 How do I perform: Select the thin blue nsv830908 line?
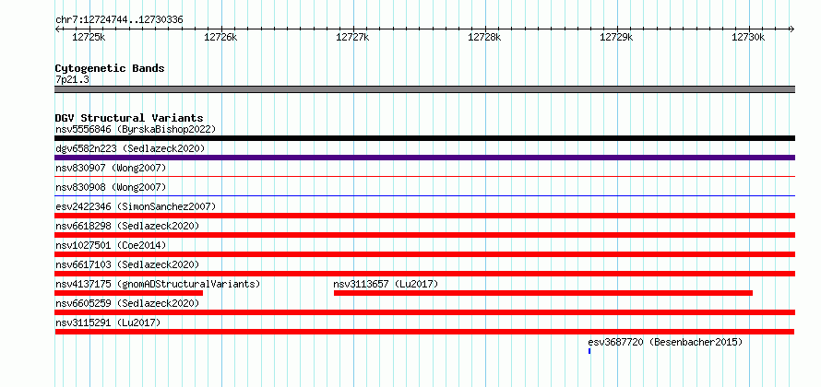point(424,196)
